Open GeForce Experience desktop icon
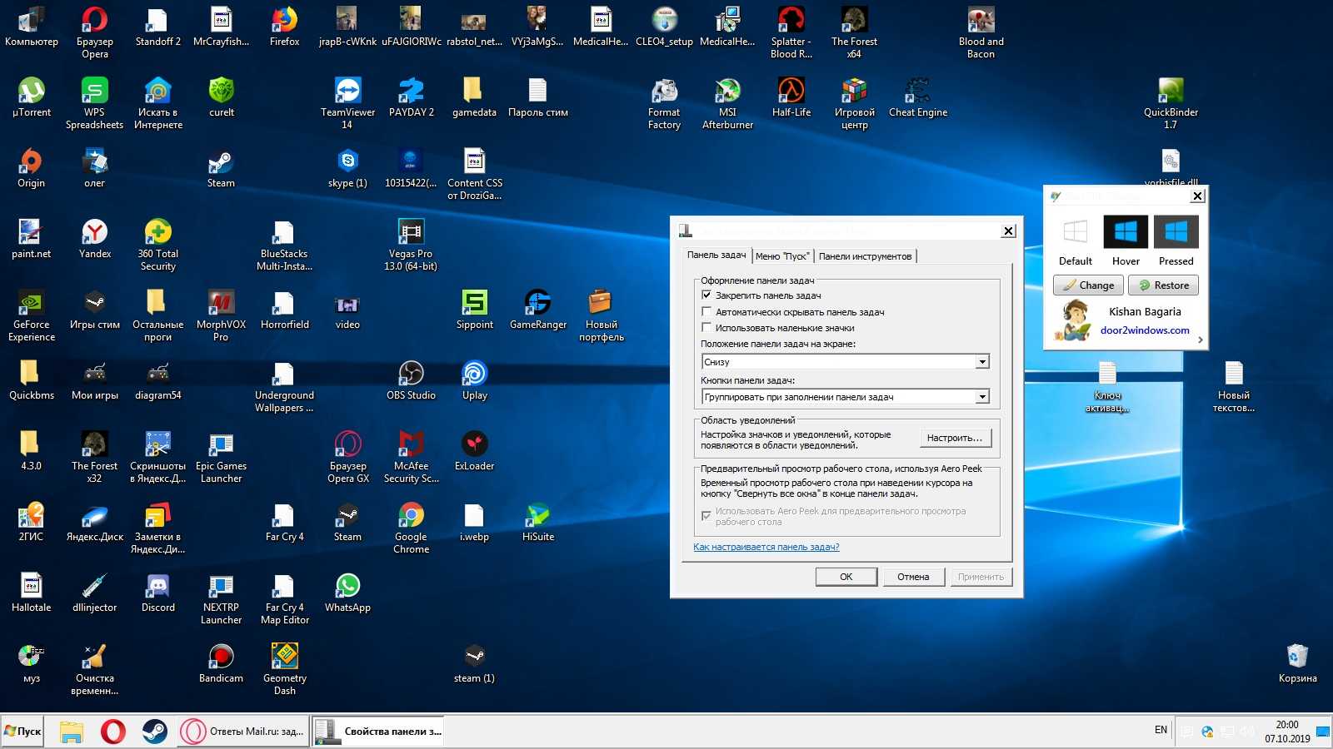 [31, 315]
